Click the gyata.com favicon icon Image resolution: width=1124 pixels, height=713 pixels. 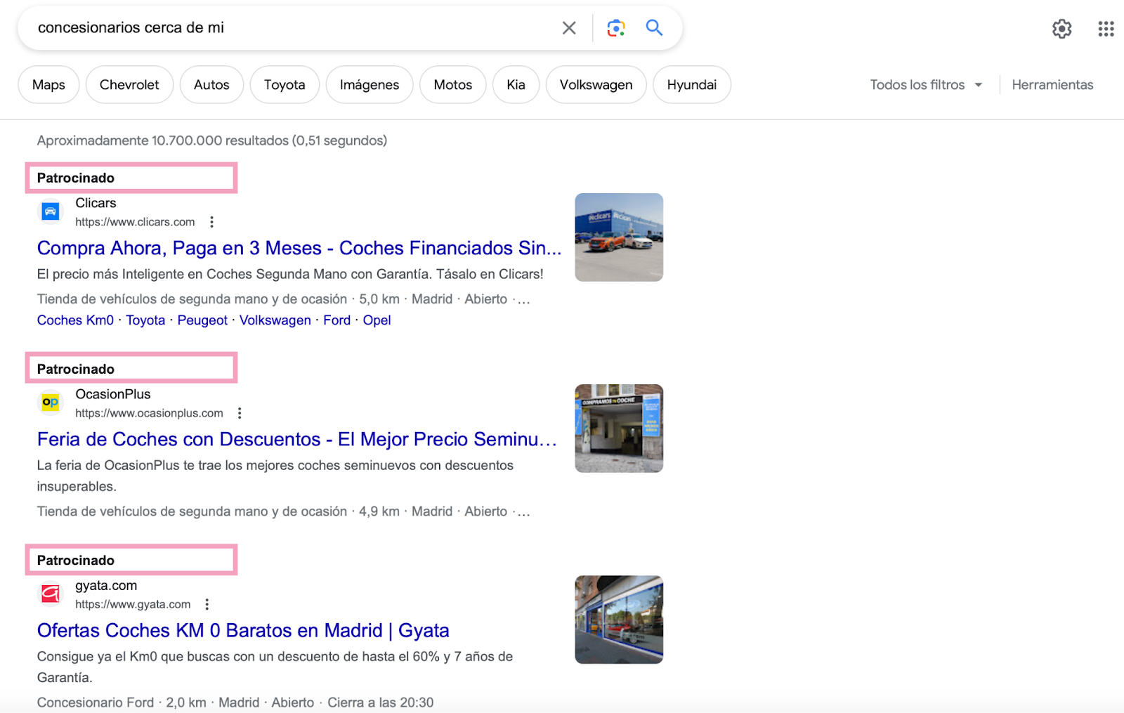(49, 594)
